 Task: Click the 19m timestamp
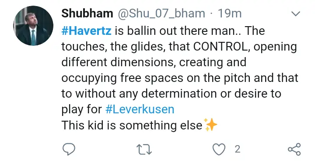pos(230,14)
